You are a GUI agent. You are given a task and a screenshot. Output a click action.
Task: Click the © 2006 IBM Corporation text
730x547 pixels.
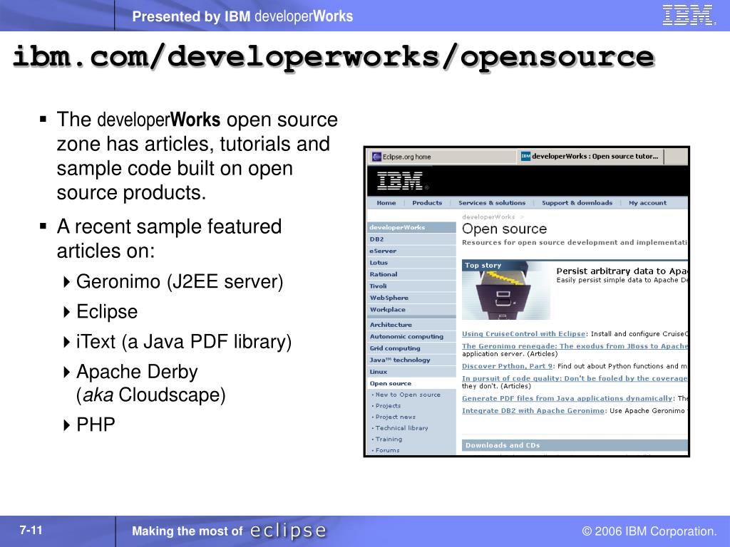coord(649,531)
